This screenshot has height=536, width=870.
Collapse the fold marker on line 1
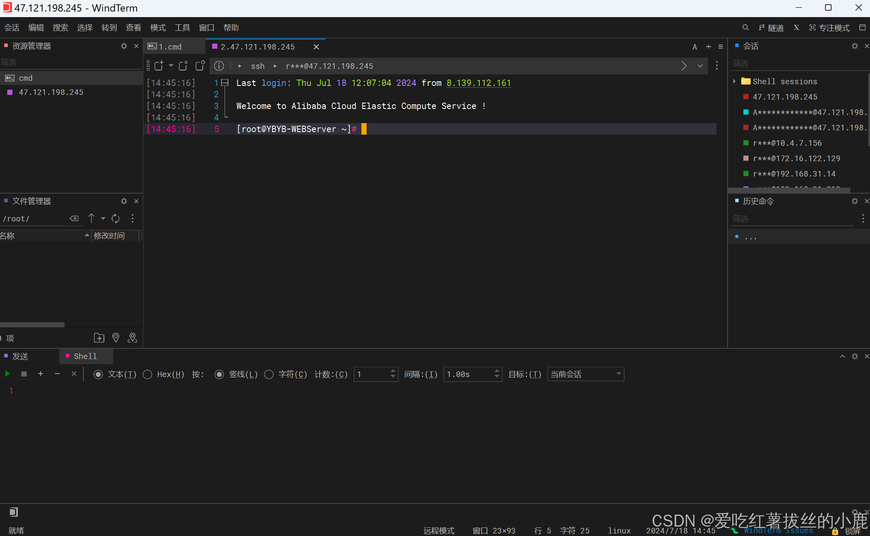point(225,82)
